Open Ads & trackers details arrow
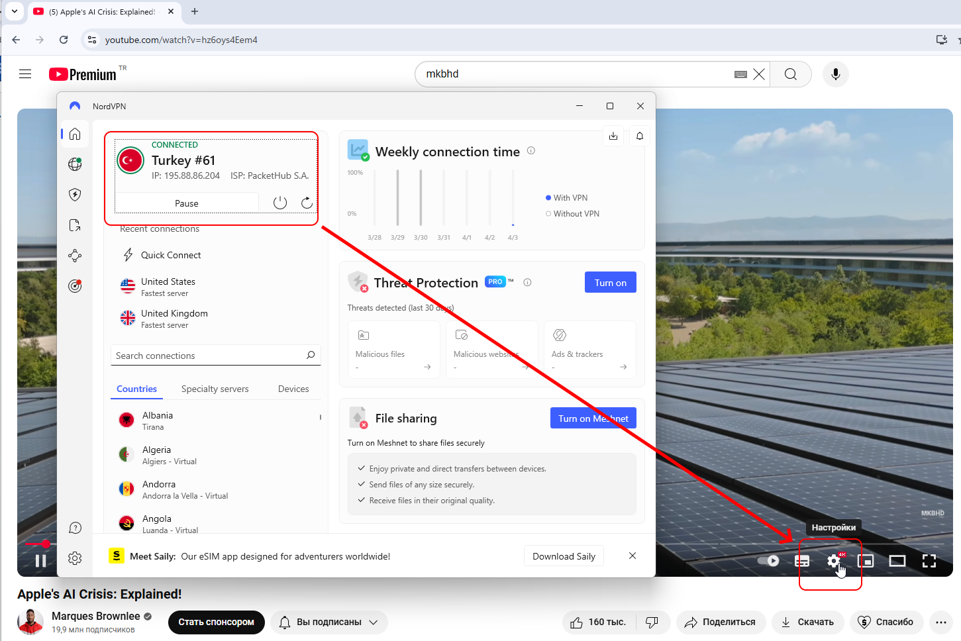This screenshot has width=961, height=641. [x=623, y=367]
